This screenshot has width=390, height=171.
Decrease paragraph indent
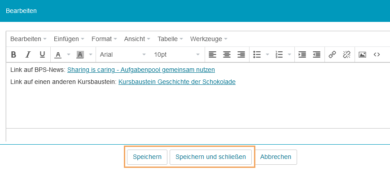pos(317,54)
